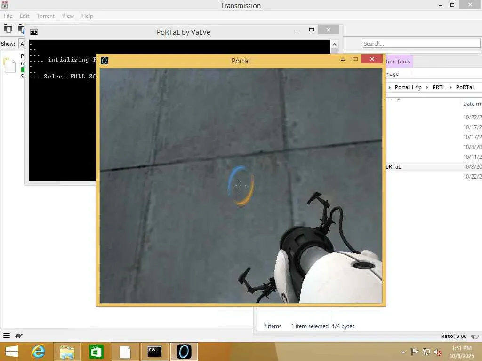The height and width of the screenshot is (361, 482).
Task: Open the Windows Start button
Action: (x=12, y=352)
